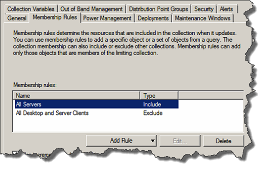Select the Distribution Point Groups tab

[x=158, y=9]
